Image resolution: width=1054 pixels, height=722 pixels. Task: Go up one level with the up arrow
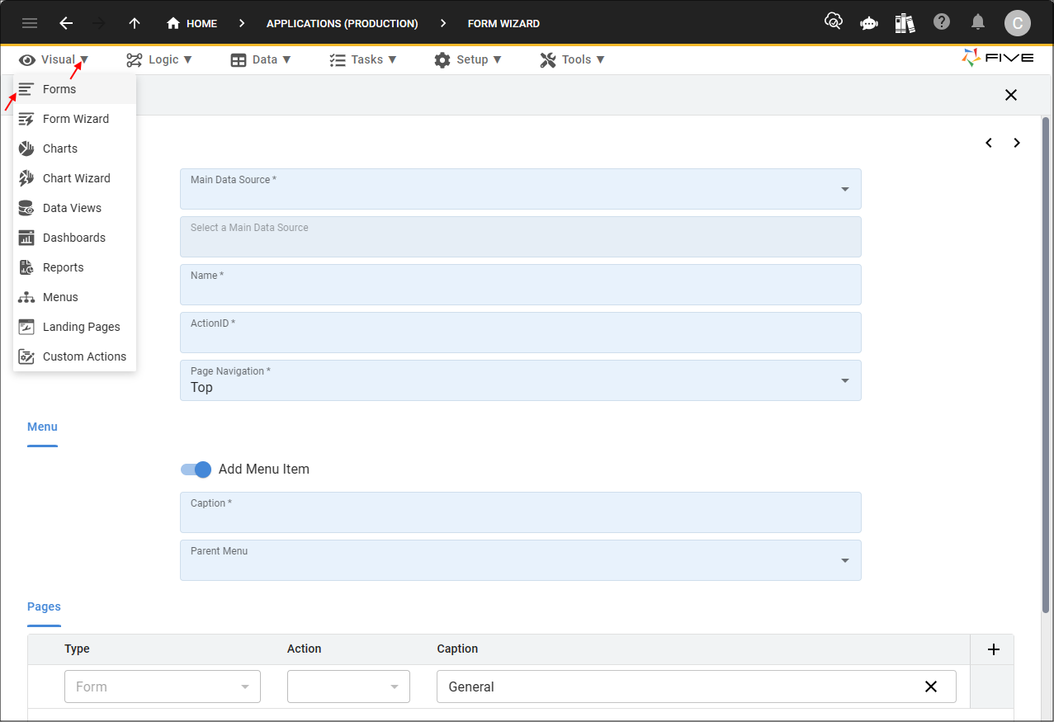coord(135,23)
